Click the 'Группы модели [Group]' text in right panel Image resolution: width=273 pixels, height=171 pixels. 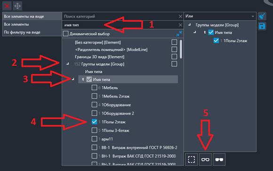217,25
